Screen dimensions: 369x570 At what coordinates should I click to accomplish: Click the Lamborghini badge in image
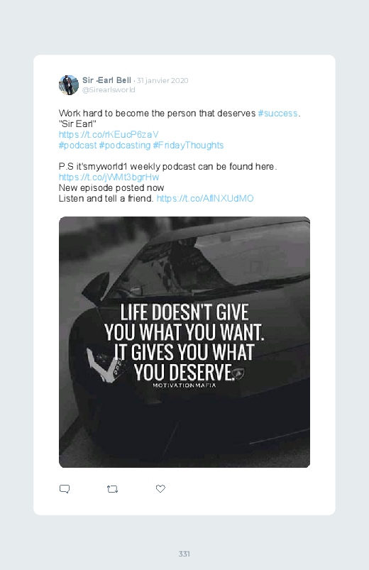tap(239, 373)
